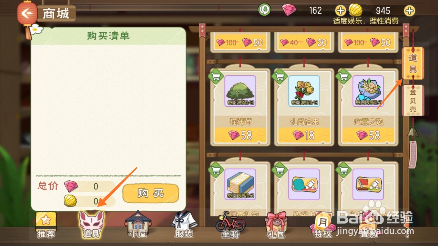Add 心意之选 bouquet to the cart
The height and width of the screenshot is (246, 438).
tap(344, 77)
